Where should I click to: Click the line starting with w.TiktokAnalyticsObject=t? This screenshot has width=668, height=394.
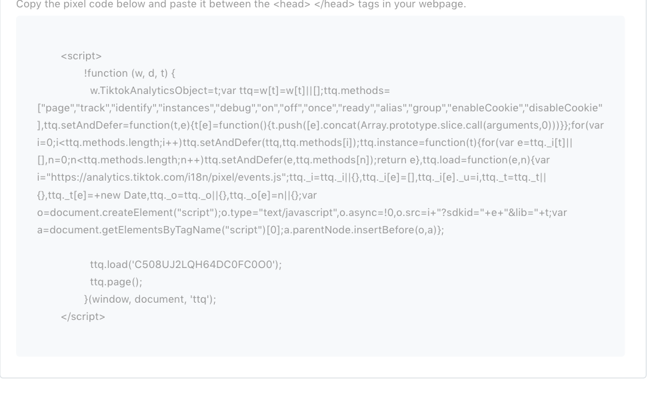pos(240,91)
